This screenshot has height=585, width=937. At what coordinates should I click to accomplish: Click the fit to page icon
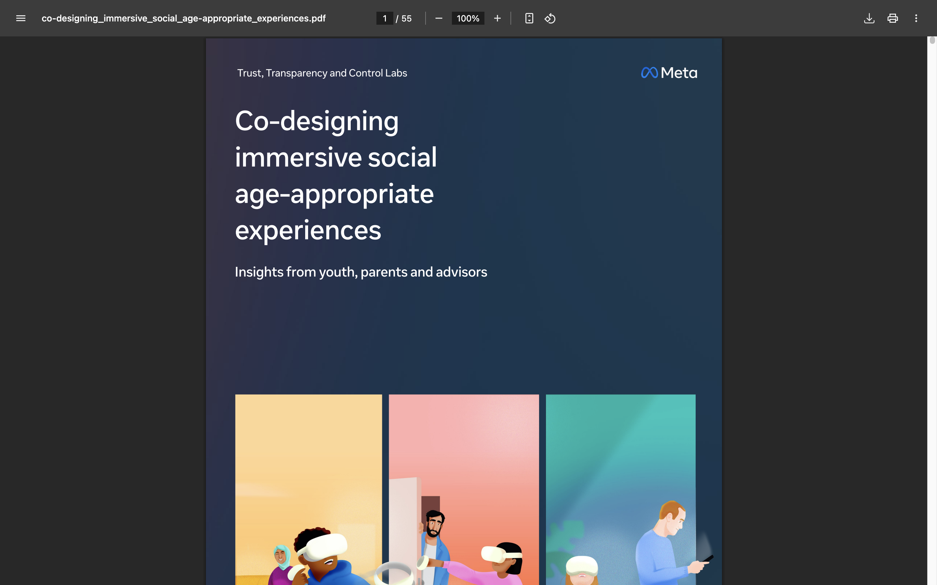(529, 18)
